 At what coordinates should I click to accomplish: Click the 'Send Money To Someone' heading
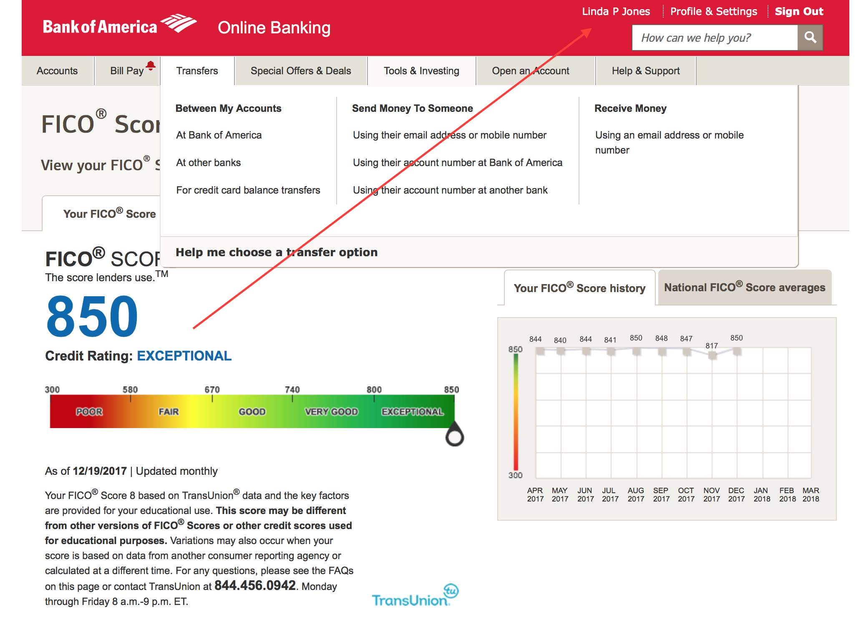point(413,108)
